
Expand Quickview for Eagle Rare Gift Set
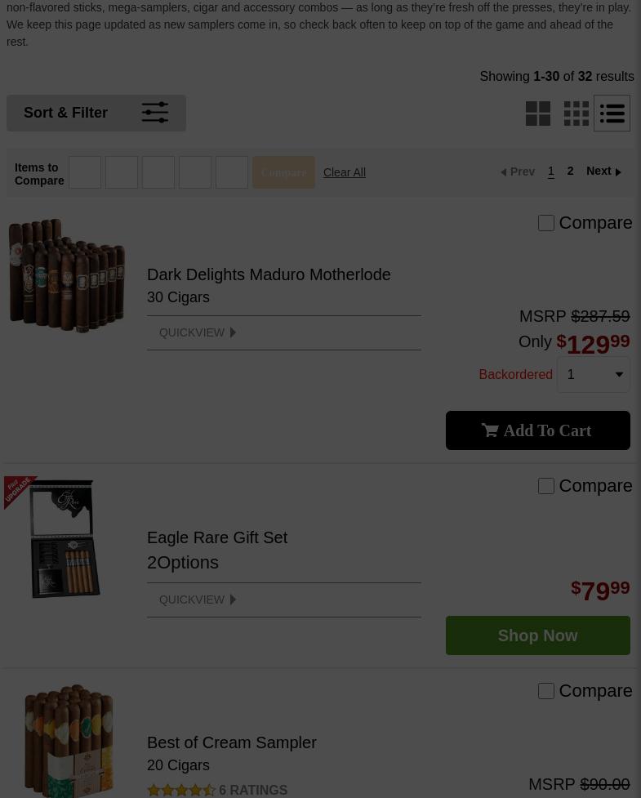(198, 600)
